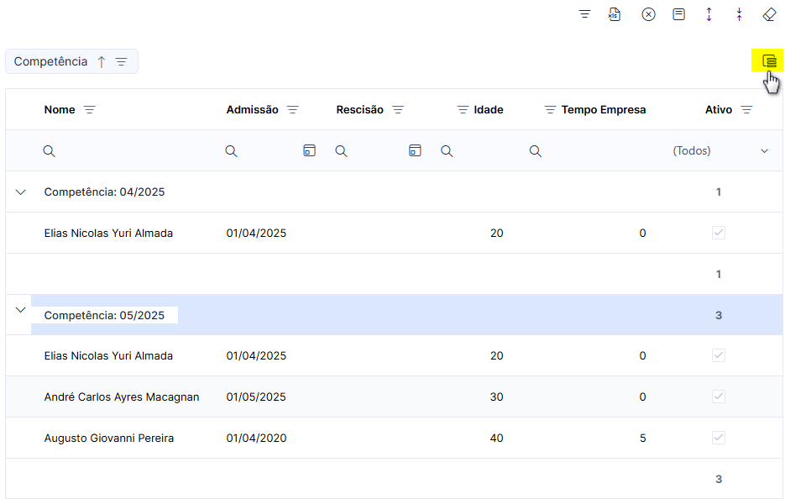Click Competência: 05/2025 group label
Viewport: 785px width, 499px height.
pos(104,315)
